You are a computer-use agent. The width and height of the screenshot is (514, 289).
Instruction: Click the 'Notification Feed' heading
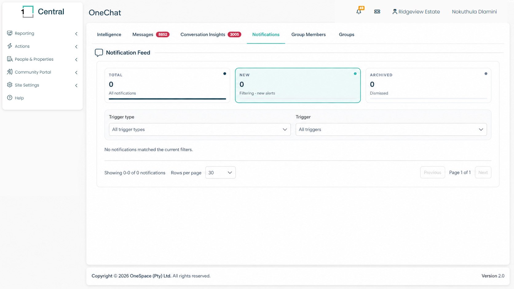coord(128,53)
